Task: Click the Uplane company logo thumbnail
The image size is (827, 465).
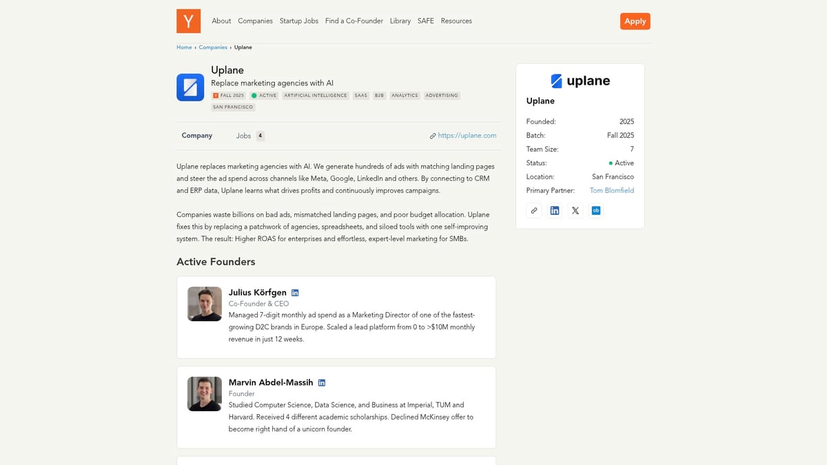Action: 190,87
